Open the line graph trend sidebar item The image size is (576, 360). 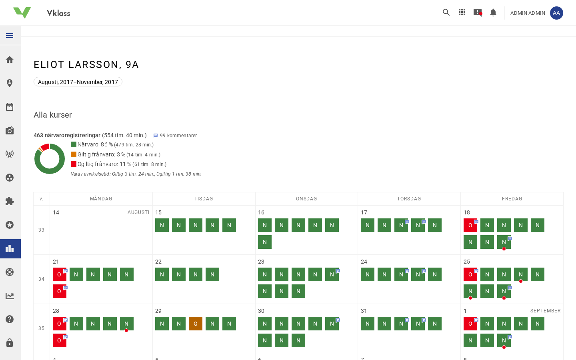[x=10, y=296]
